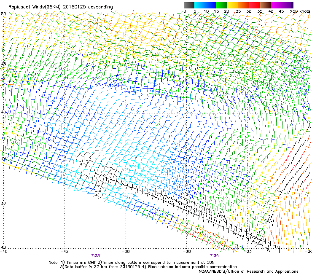Click the purple '7:38' time label
312x274 pixels.
tap(96, 256)
